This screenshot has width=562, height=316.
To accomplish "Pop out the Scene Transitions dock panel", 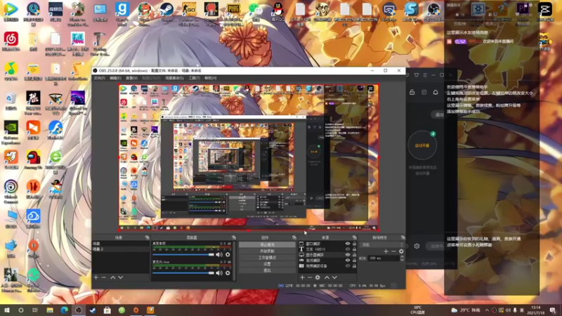I will click(x=403, y=237).
